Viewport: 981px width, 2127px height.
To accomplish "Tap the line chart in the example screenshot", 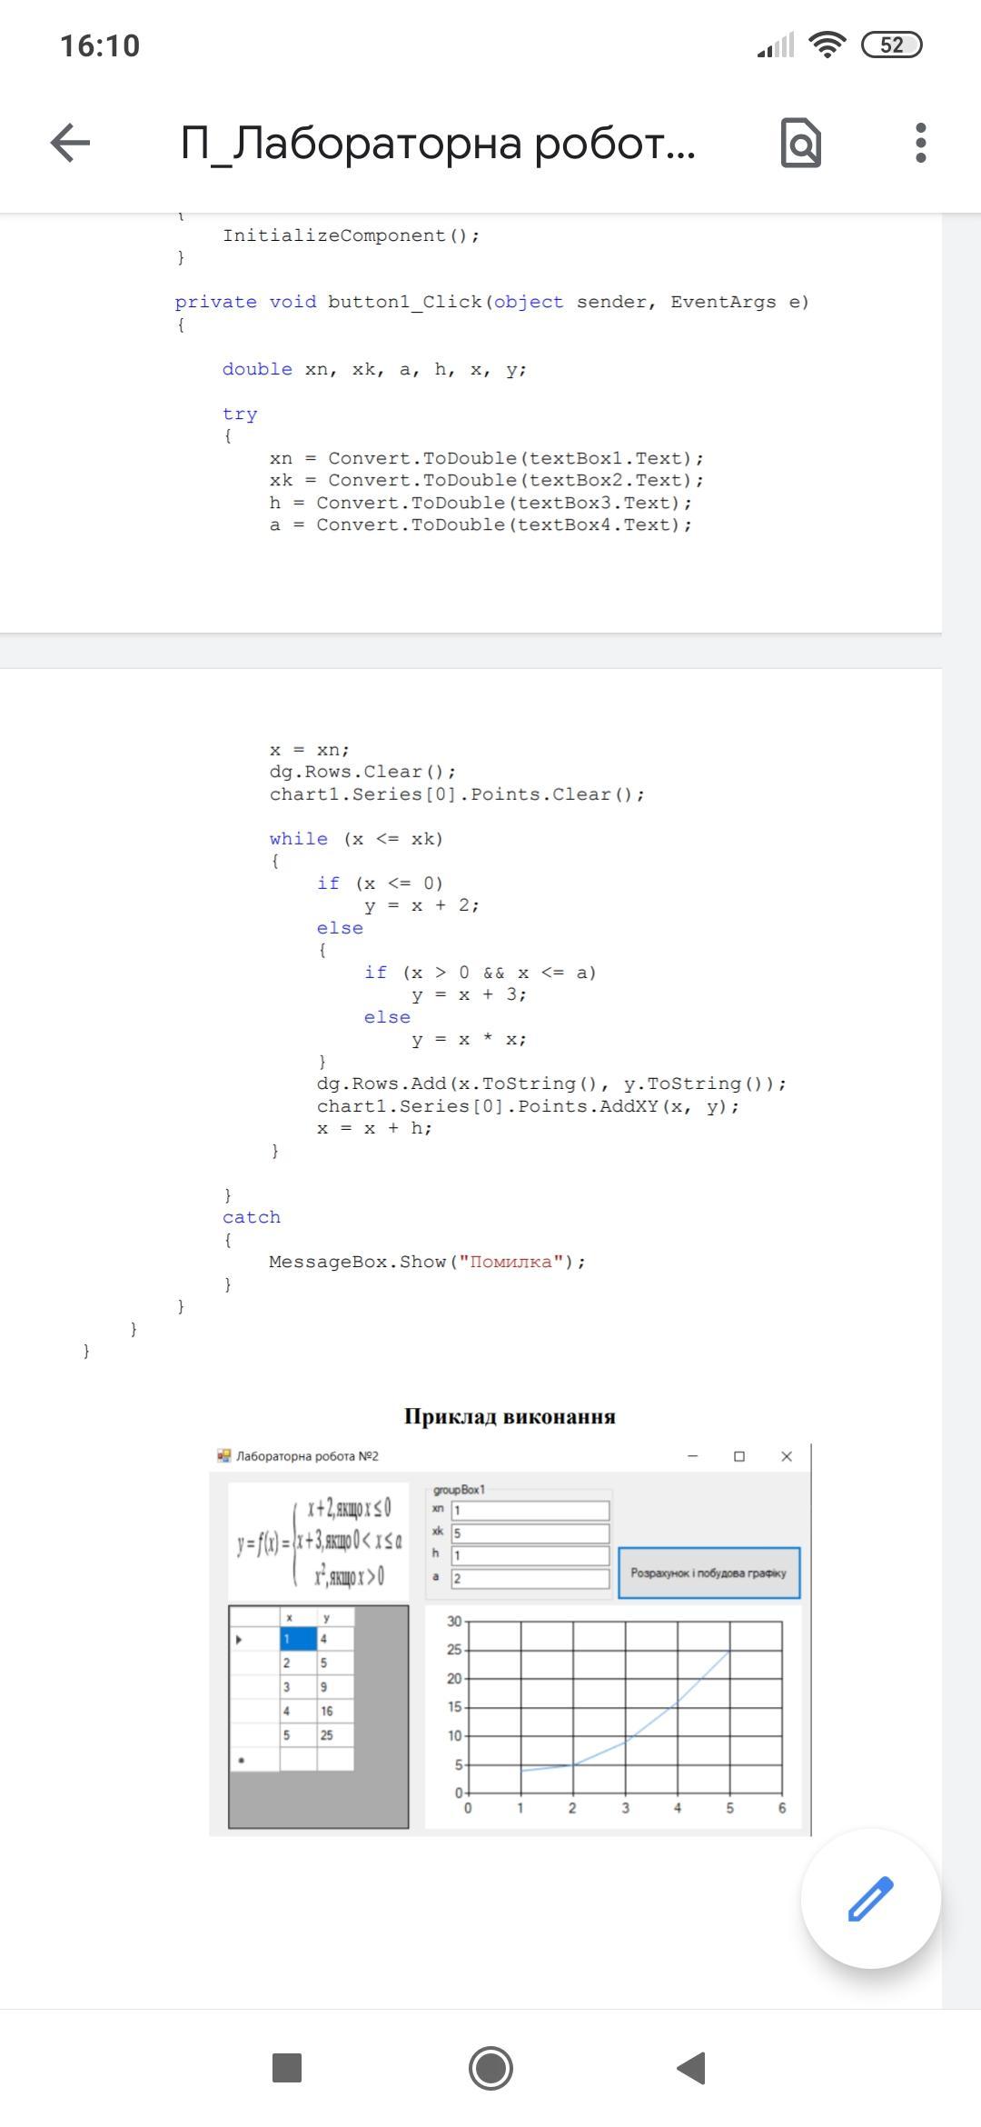I will tap(614, 1716).
